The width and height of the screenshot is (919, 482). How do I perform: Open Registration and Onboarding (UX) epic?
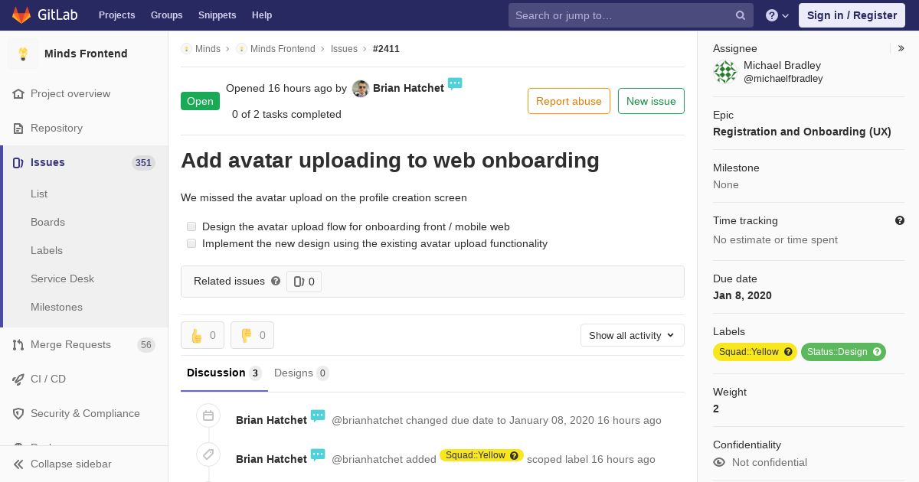(802, 132)
